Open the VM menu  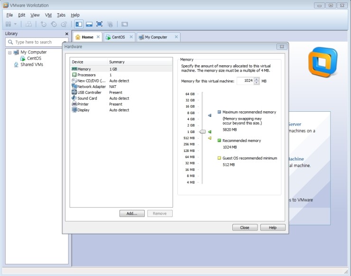tap(48, 15)
